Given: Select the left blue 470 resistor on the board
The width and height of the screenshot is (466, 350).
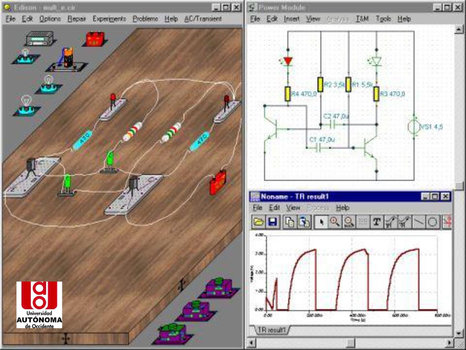Looking at the screenshot, I should [82, 140].
